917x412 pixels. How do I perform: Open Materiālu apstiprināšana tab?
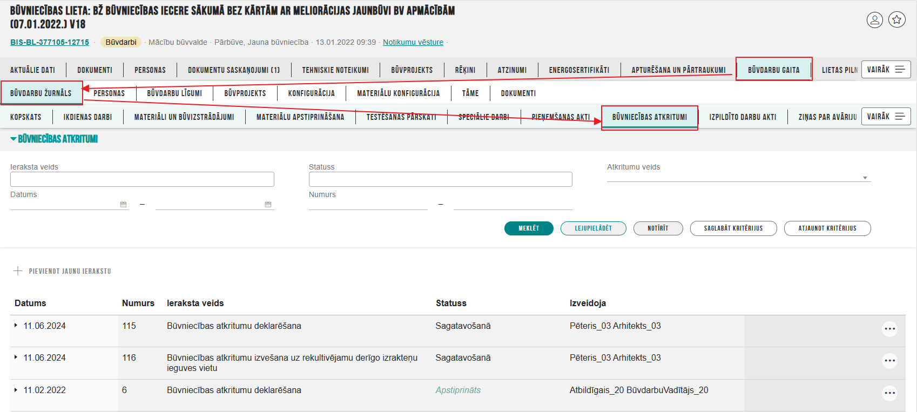point(300,117)
